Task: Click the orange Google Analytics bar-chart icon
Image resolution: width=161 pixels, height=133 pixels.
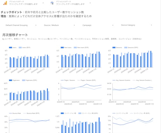Action: (5, 3)
